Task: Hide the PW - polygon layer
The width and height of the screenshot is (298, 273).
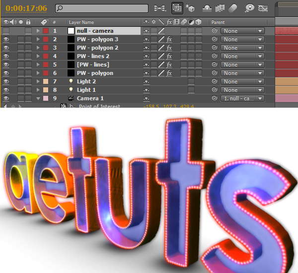Action: point(6,73)
